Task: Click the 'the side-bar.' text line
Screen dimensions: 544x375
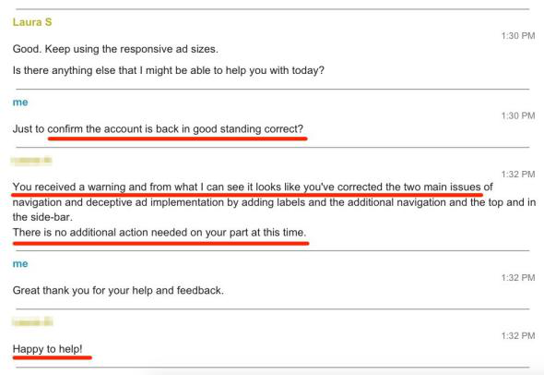Action: pos(42,217)
